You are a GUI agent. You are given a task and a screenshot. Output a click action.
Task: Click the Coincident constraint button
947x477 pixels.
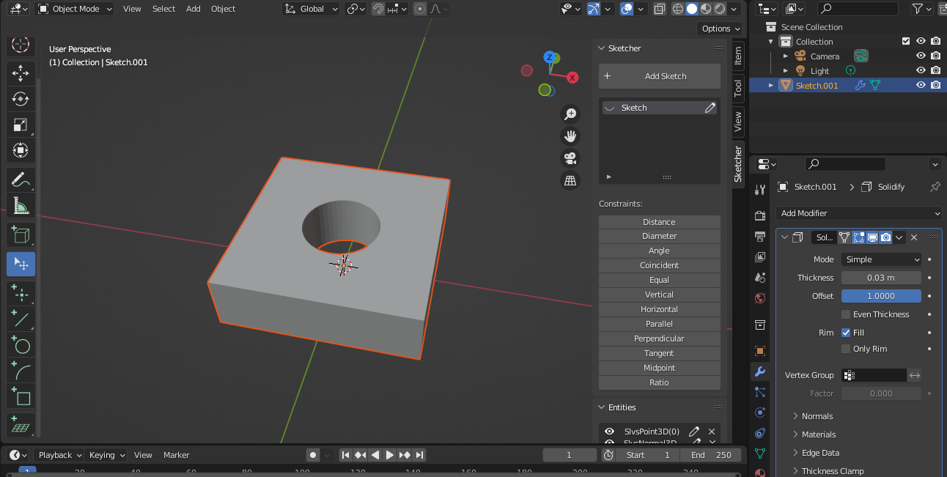(x=660, y=265)
